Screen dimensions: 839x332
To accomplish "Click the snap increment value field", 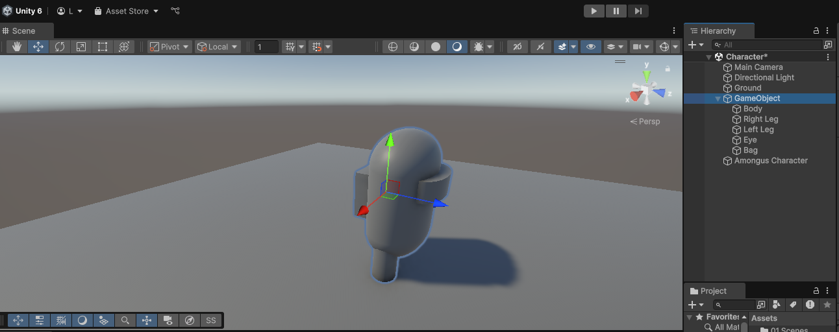I will point(266,47).
